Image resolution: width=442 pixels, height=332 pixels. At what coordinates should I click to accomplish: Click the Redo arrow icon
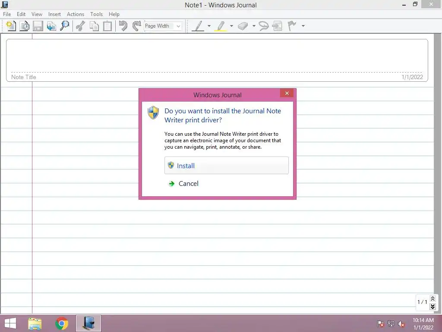pos(137,26)
